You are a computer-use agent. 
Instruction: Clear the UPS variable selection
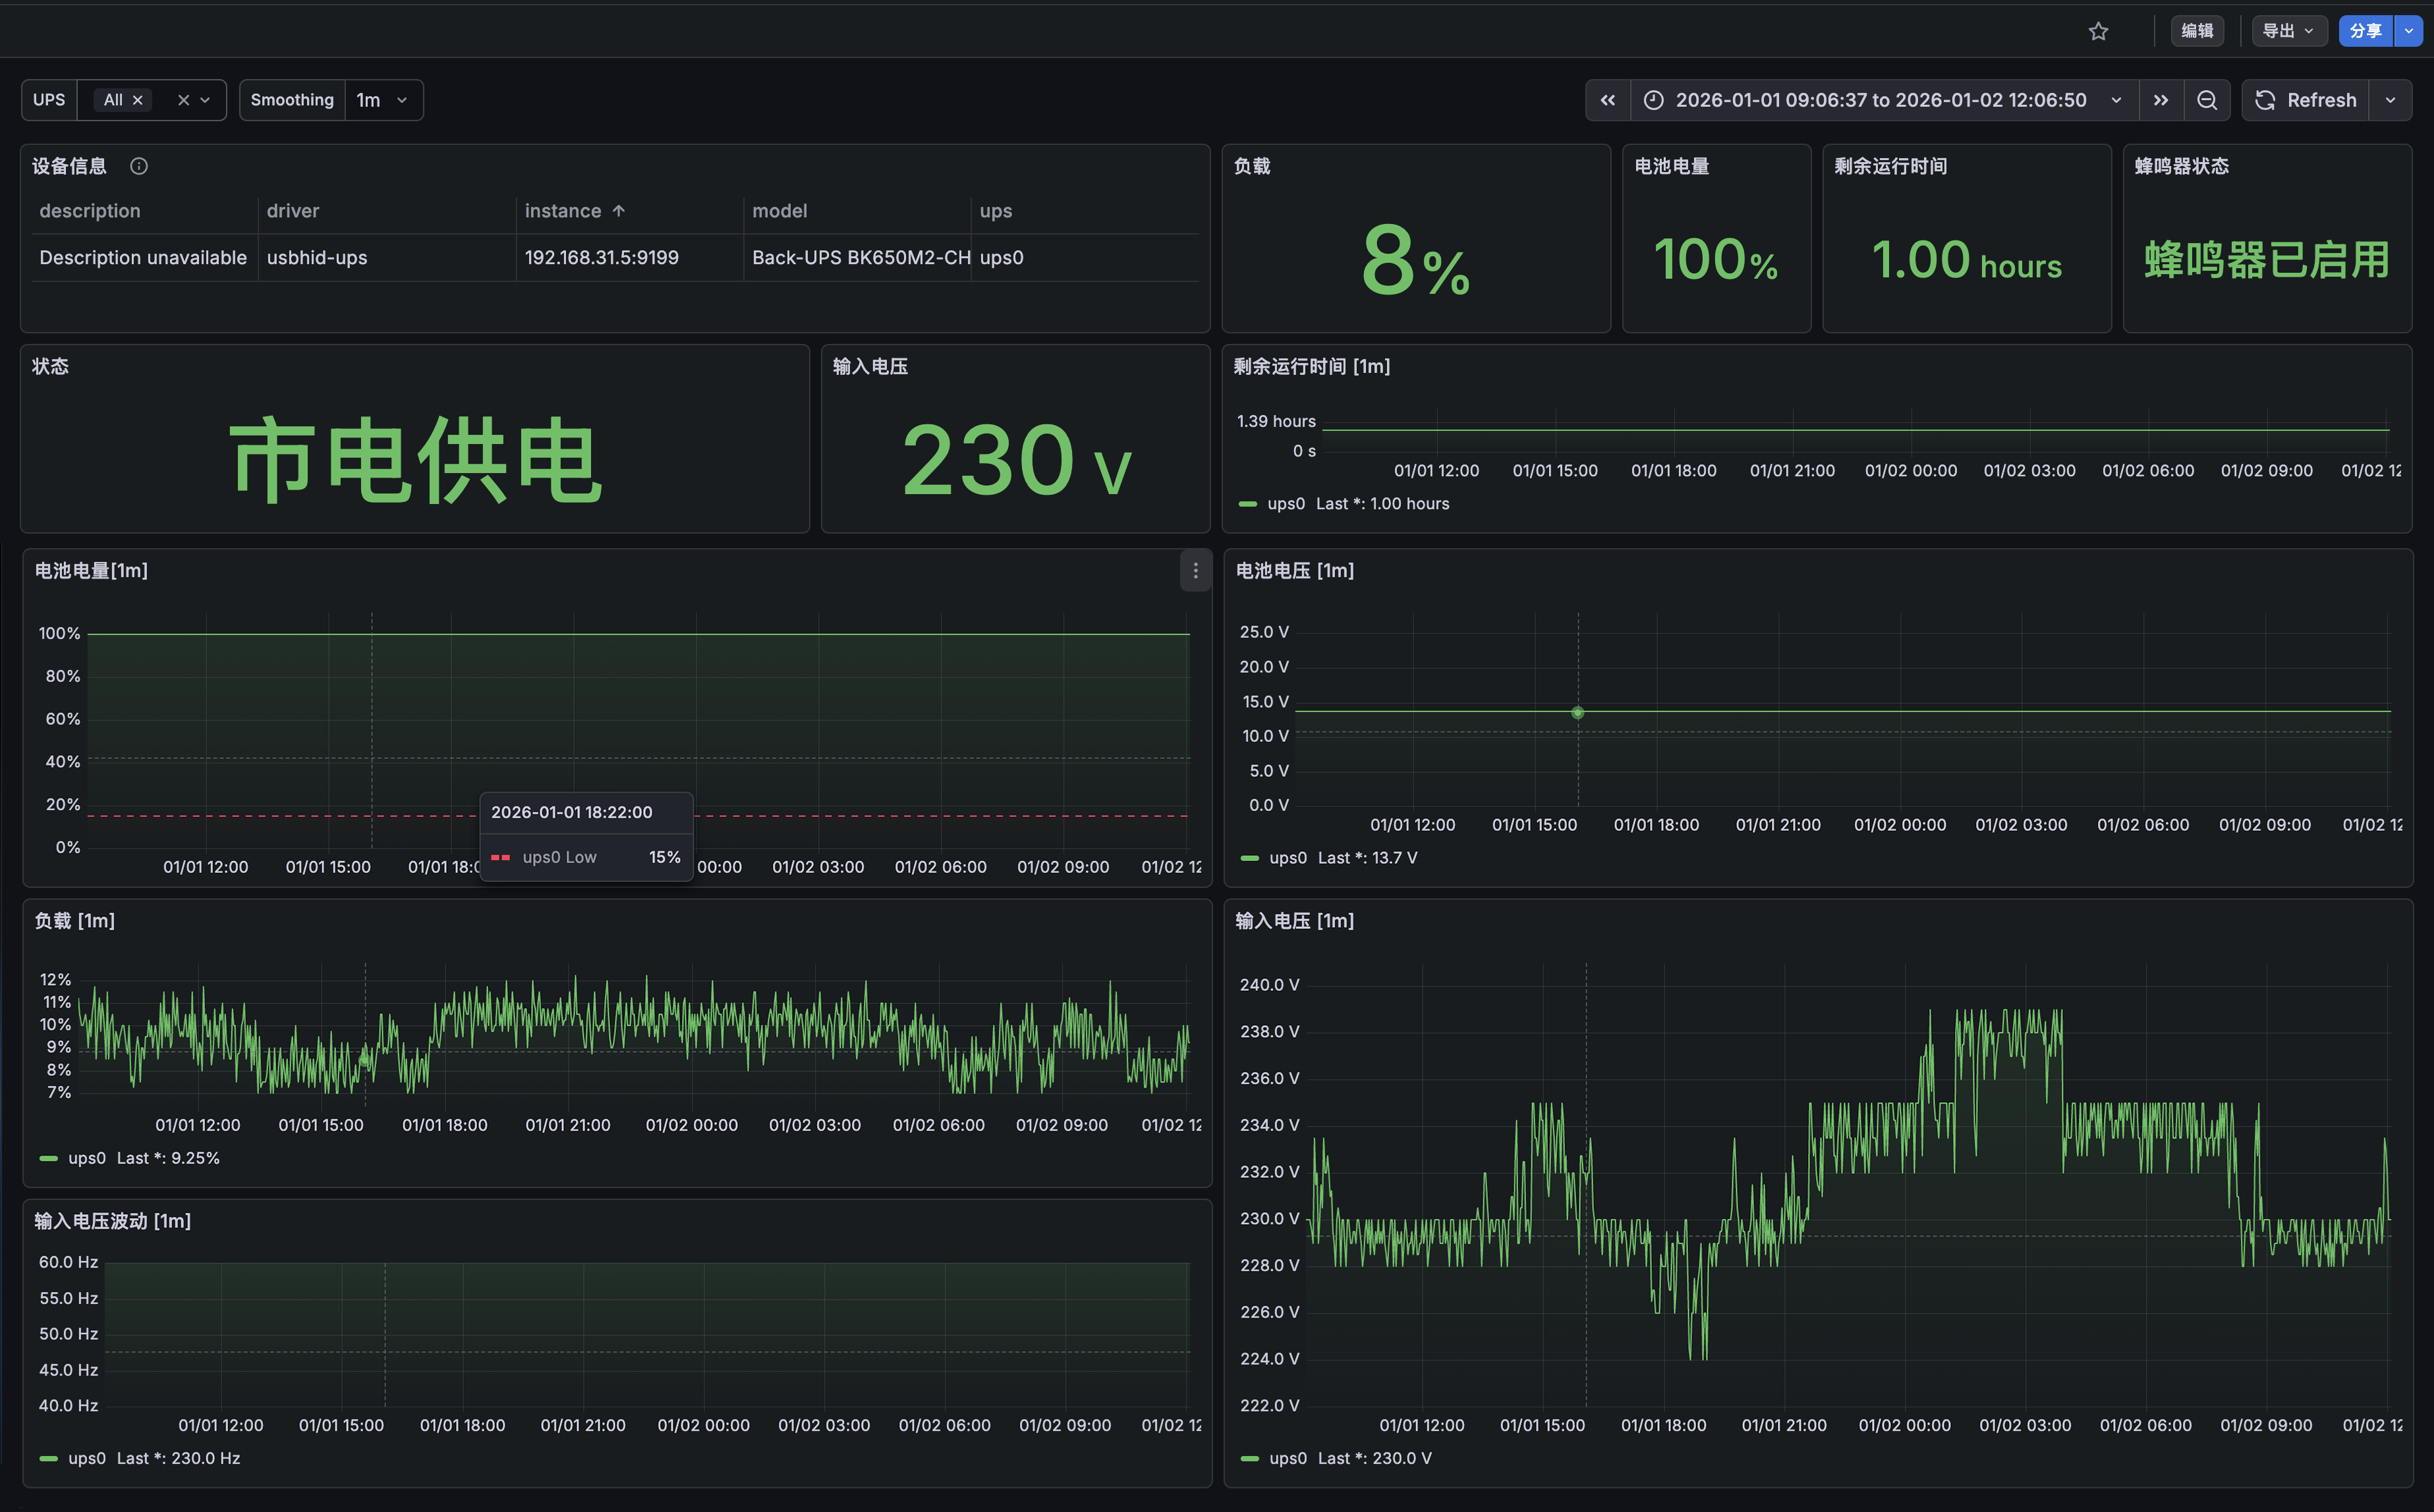tap(183, 100)
